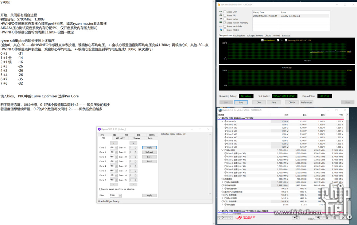
Task: Increase Core 0 offset with spinner up arrow
Action: (116, 147)
